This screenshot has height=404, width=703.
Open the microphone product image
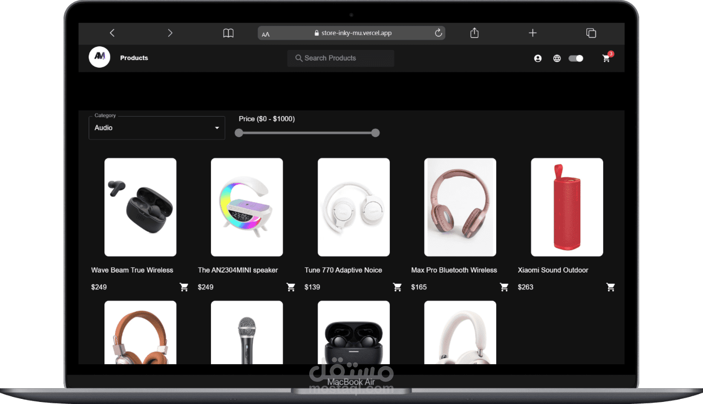[x=247, y=332]
